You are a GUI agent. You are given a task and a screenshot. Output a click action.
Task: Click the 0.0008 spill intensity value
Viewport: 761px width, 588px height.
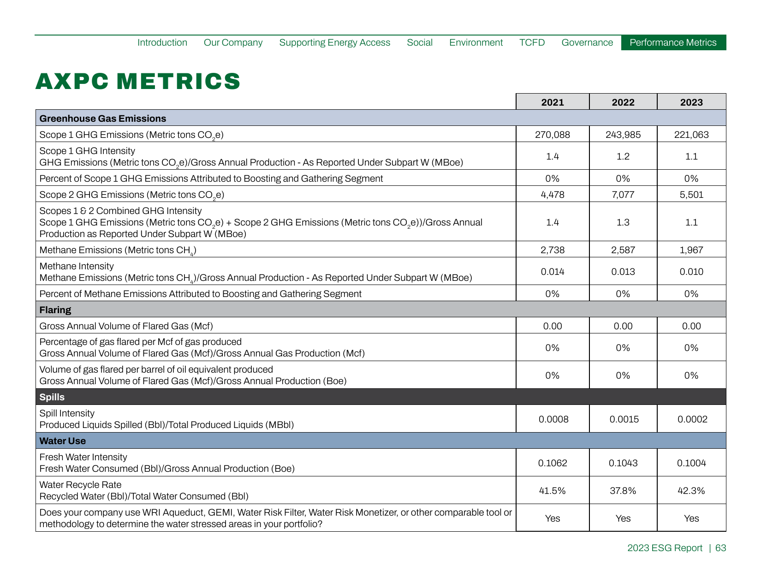553,419
